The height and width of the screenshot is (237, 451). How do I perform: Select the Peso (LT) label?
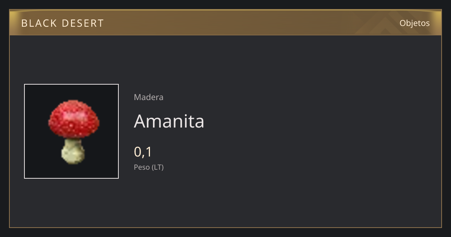point(149,167)
